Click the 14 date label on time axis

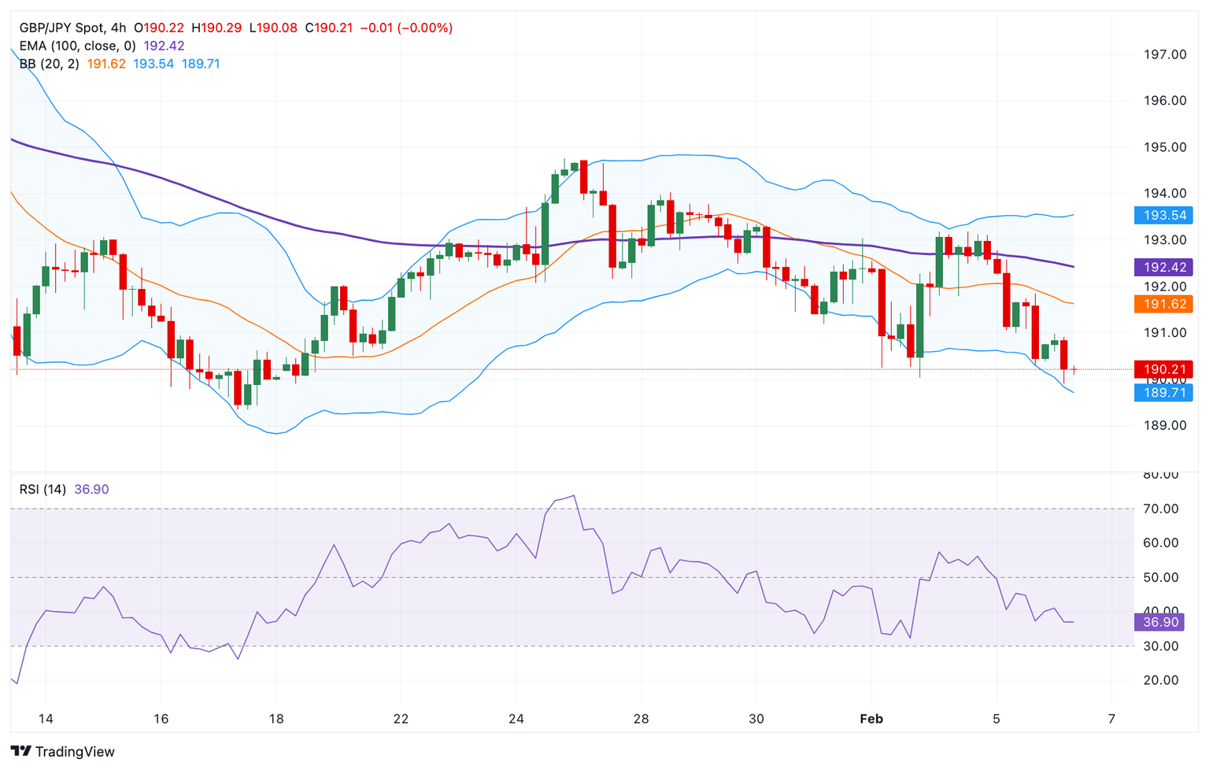tap(46, 719)
